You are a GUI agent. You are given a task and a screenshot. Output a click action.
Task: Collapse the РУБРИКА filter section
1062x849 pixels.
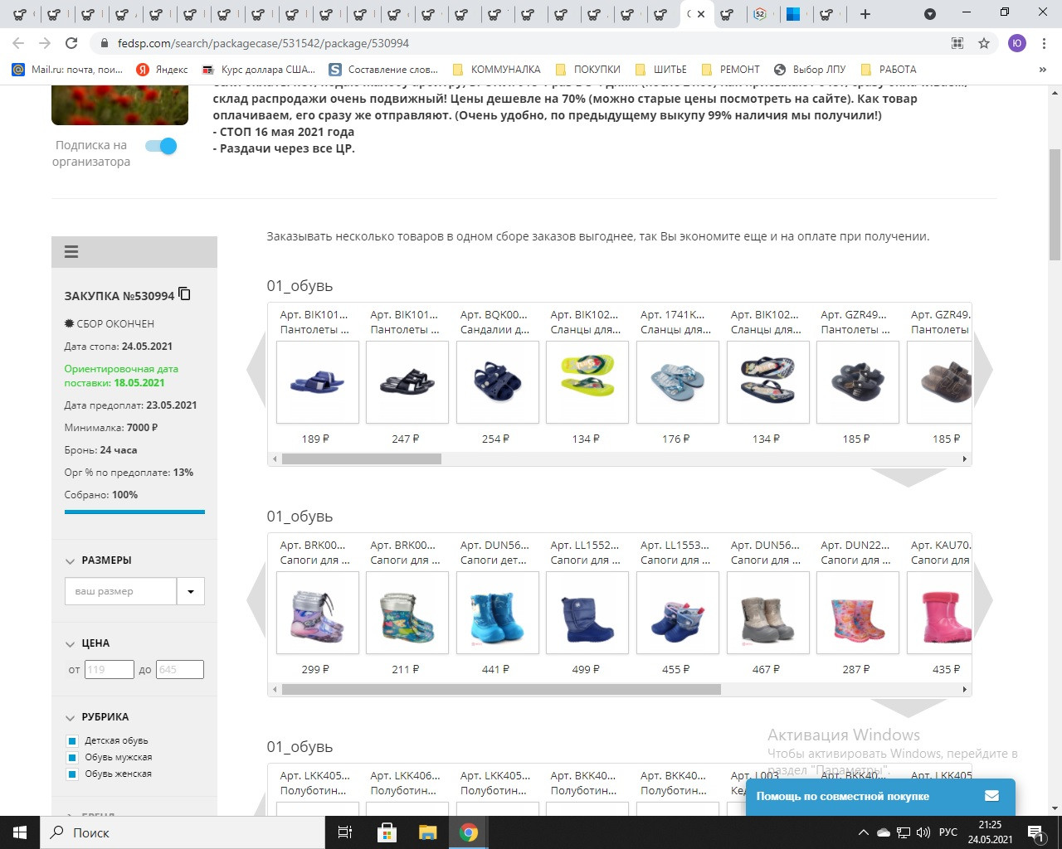(71, 718)
